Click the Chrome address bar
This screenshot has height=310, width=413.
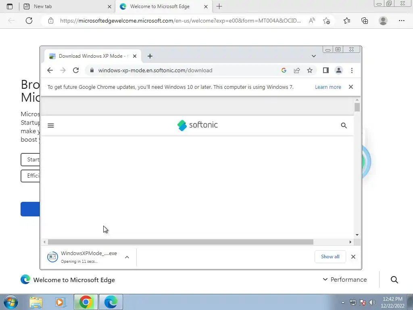(x=184, y=70)
